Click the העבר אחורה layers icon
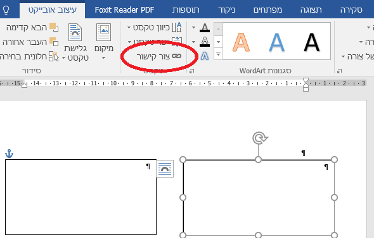374x242 pixels. pyautogui.click(x=54, y=42)
